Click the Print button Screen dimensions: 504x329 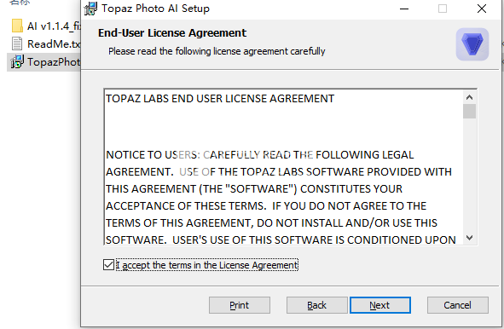[x=239, y=305]
